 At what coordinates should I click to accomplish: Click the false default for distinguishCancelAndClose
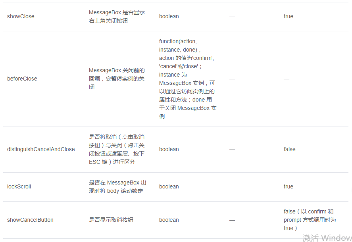290,149
